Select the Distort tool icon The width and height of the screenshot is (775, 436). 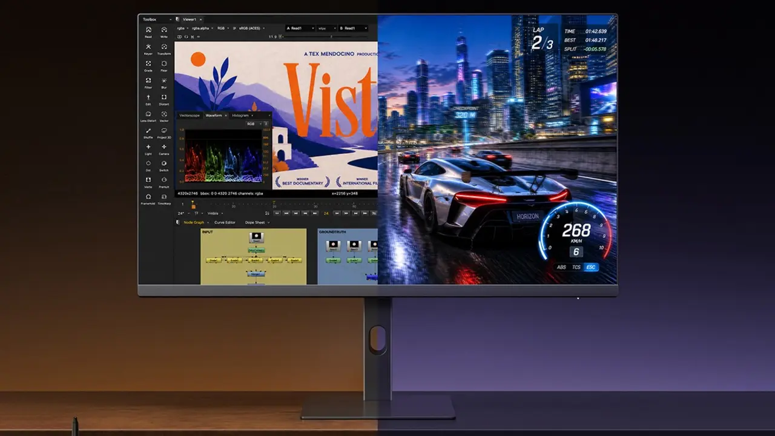(164, 97)
